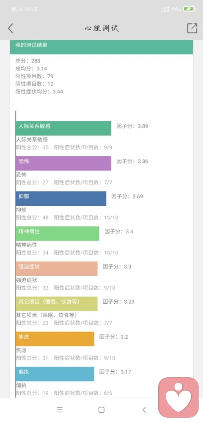
Task: Tap the 心理测试 page title
Action: (x=101, y=28)
